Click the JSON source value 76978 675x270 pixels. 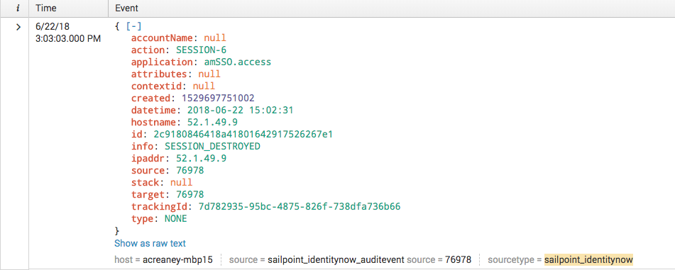190,171
